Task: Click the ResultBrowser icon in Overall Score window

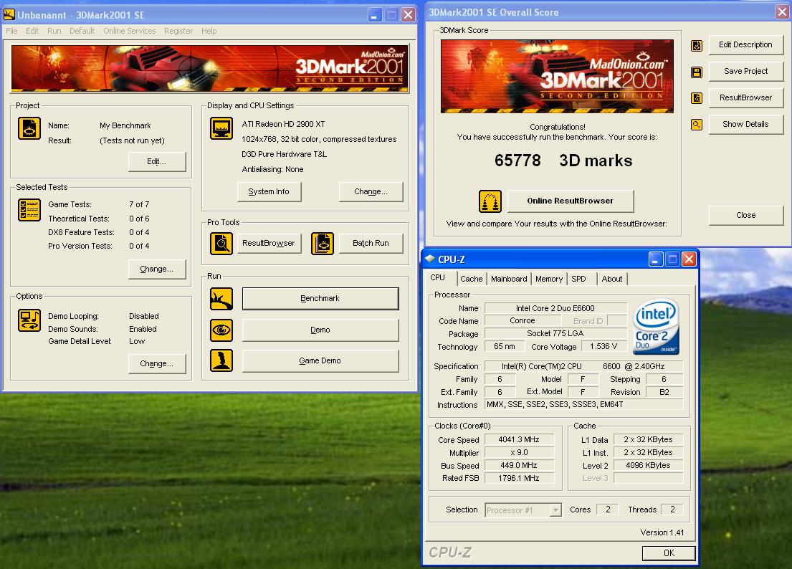Action: [x=697, y=98]
